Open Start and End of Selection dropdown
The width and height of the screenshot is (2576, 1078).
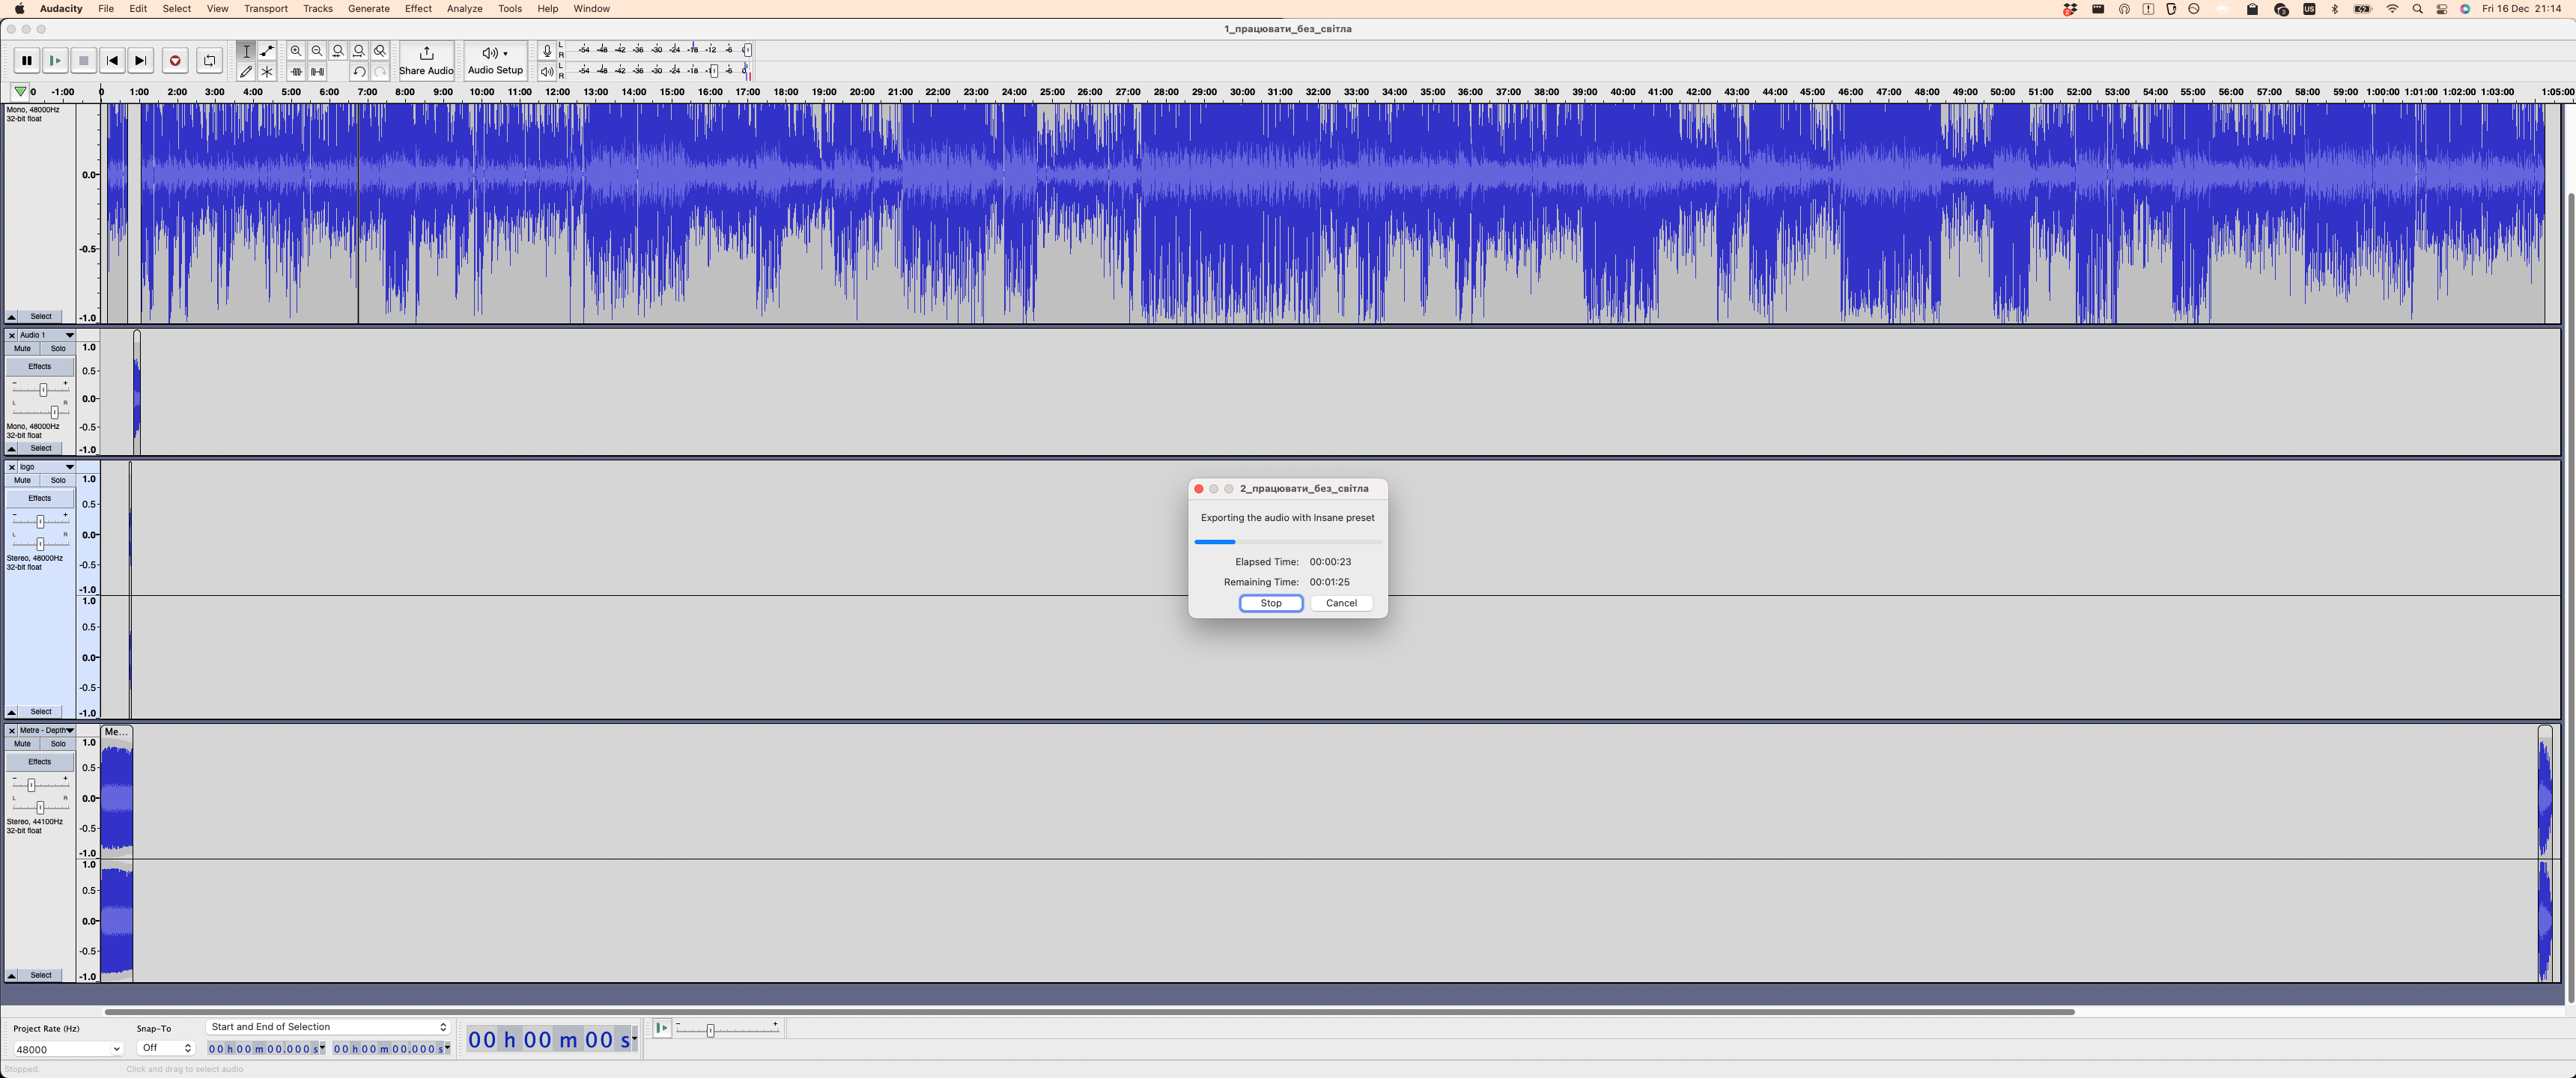tap(328, 1027)
